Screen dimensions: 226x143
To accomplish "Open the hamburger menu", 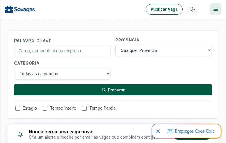I will (216, 9).
